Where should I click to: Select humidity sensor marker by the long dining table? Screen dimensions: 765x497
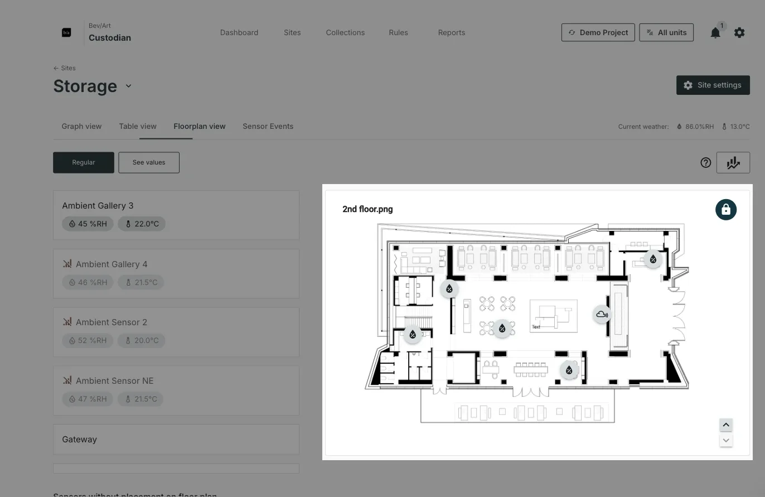569,370
